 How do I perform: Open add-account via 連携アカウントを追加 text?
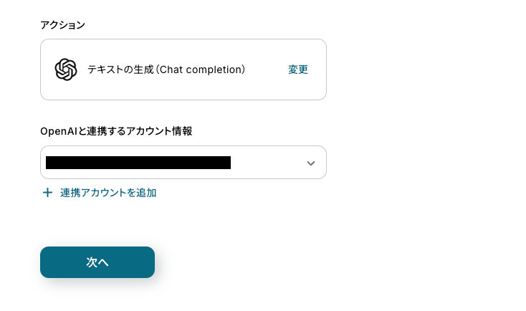108,192
